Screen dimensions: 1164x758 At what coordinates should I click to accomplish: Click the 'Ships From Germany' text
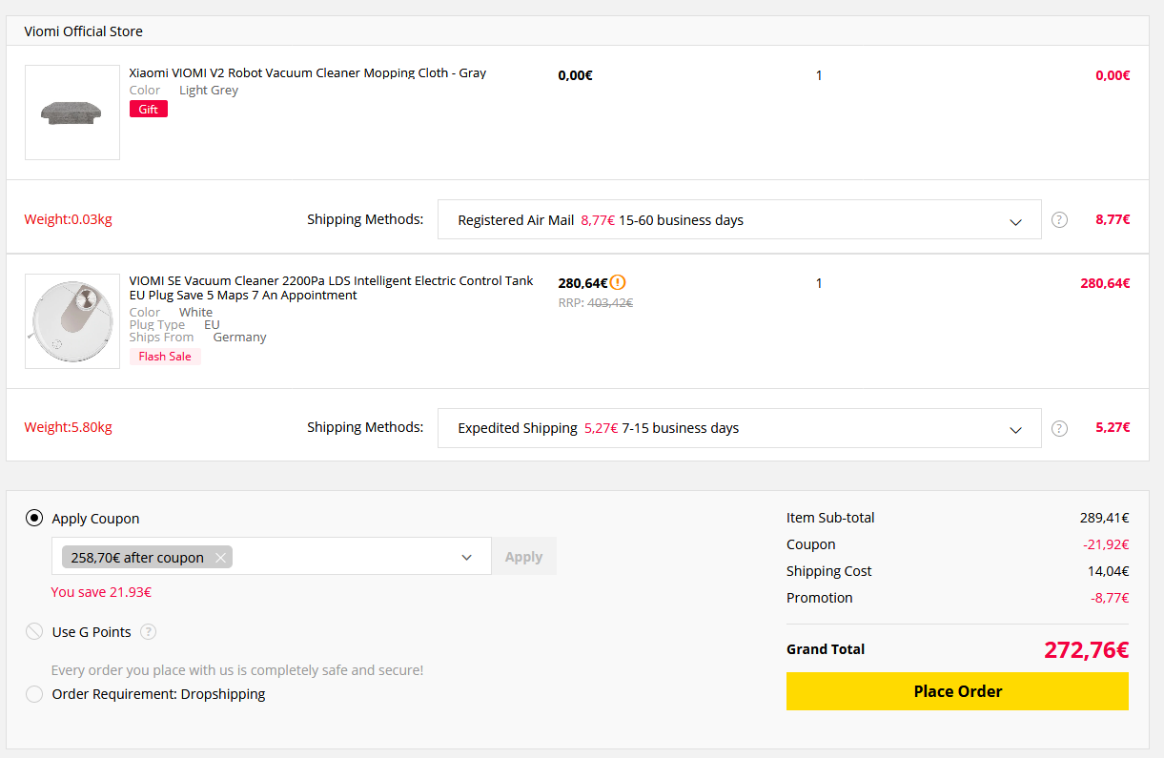tap(198, 337)
